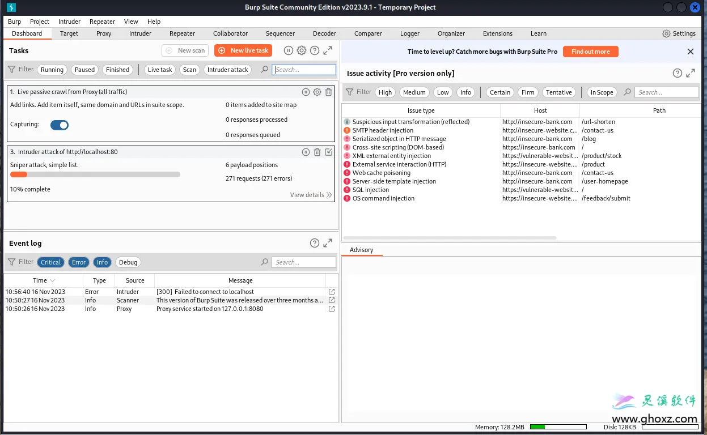Expand View details of Intruder attack

(311, 195)
